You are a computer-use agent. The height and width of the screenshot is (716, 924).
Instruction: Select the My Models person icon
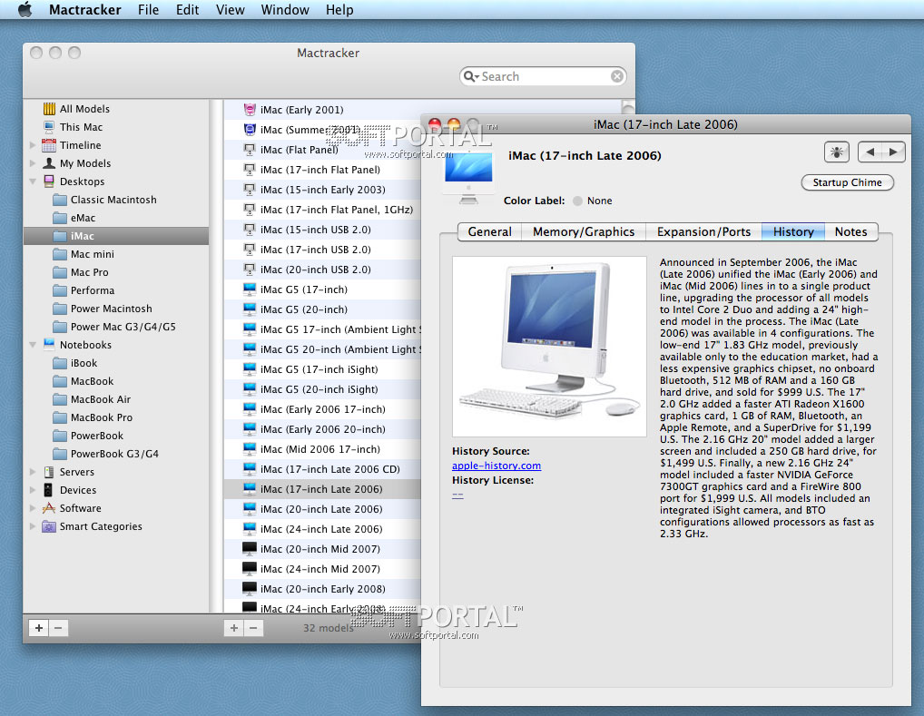pos(49,163)
